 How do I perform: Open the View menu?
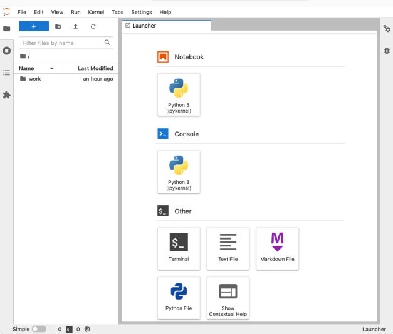57,12
